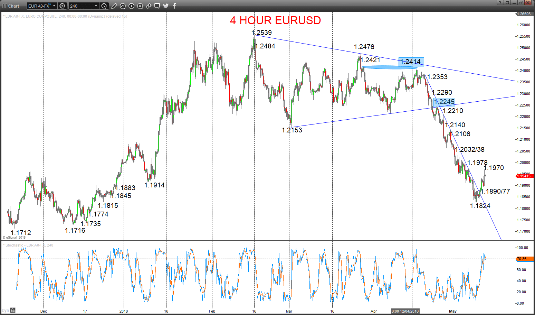Open the chat comment bubble icon
535x315 pixels.
click(157, 6)
